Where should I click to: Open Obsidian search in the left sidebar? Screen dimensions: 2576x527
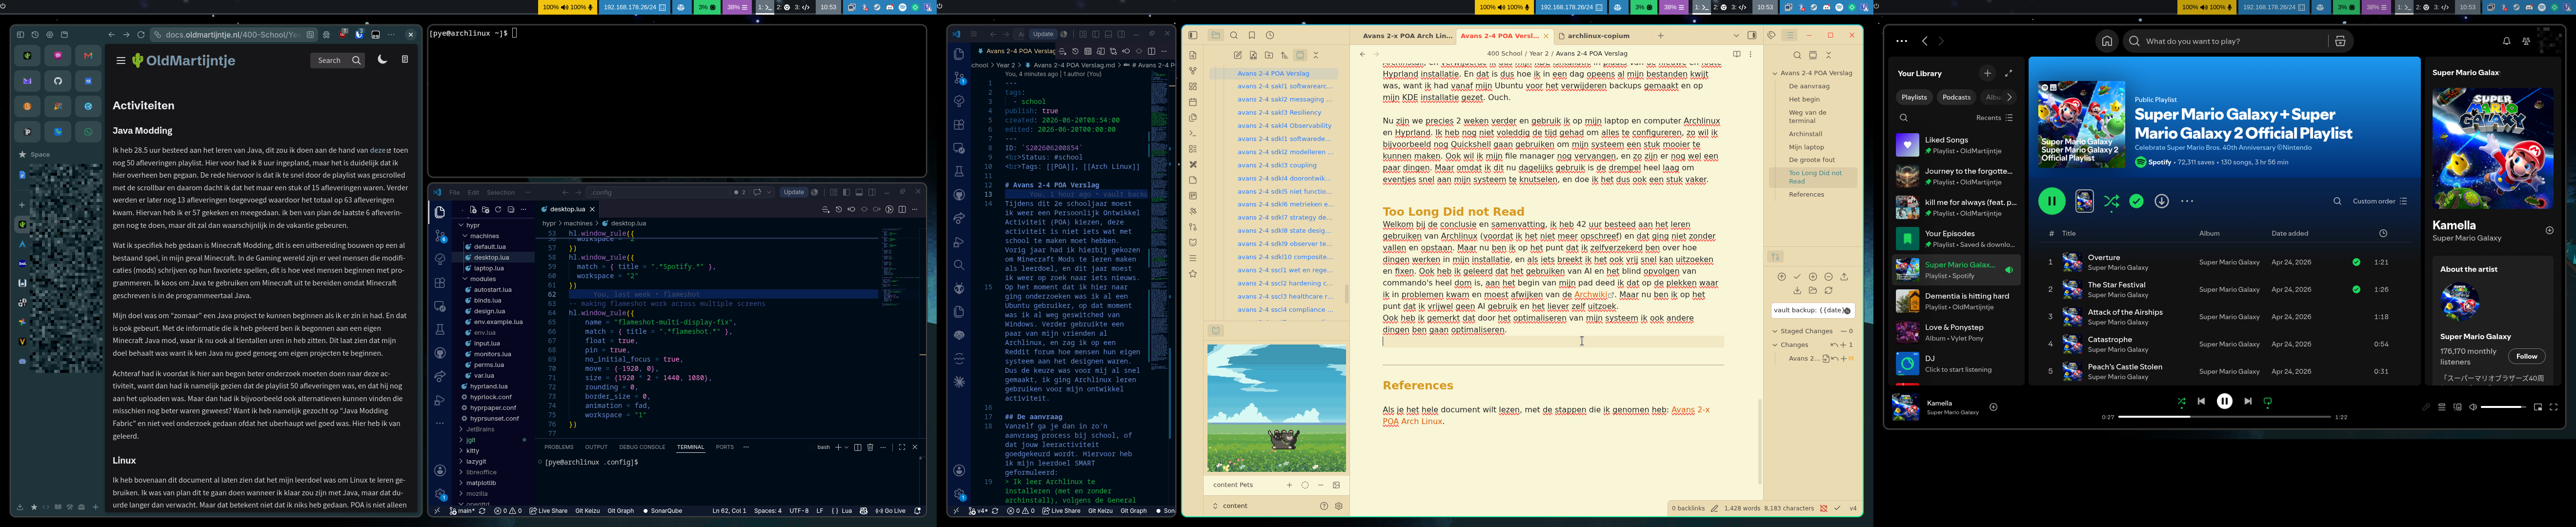pyautogui.click(x=1233, y=35)
